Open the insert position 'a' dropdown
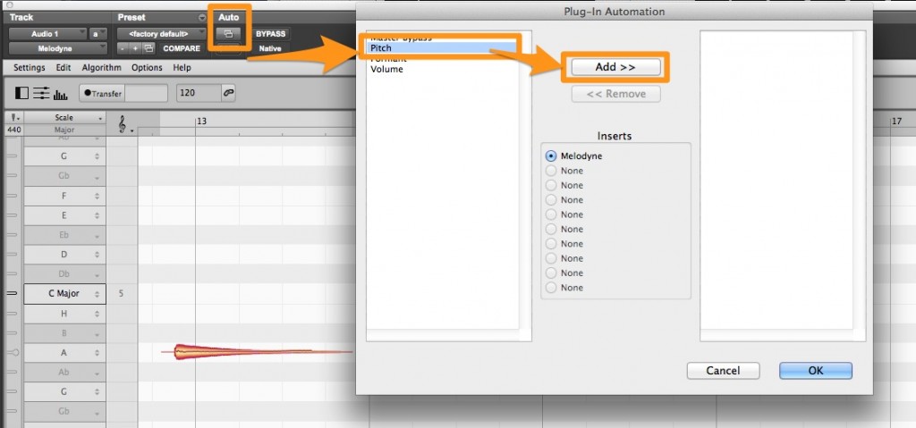This screenshot has height=428, width=916. [98, 34]
